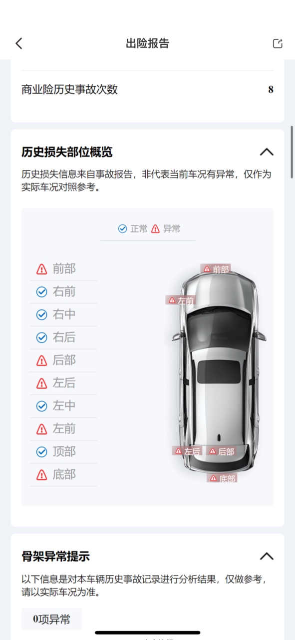Open the share icon at top right
Image resolution: width=295 pixels, height=640 pixels.
click(278, 43)
